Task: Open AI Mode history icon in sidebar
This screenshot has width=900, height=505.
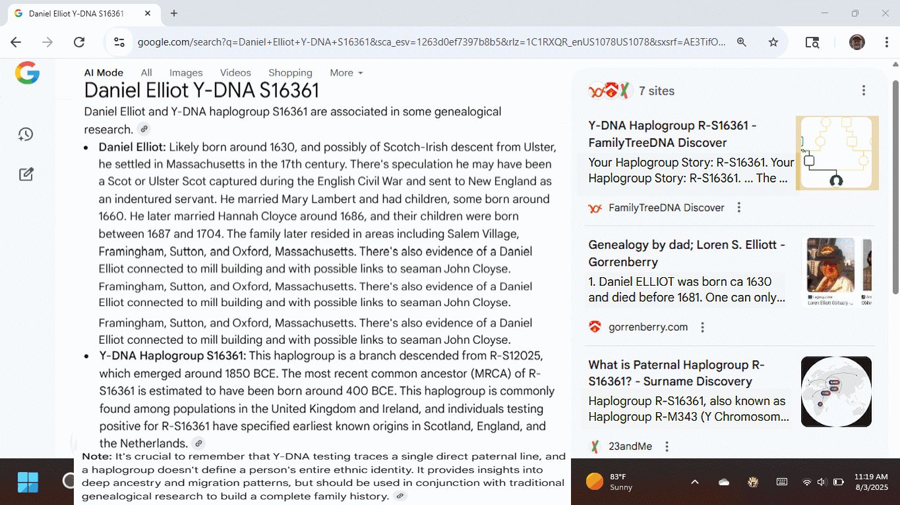Action: point(26,134)
